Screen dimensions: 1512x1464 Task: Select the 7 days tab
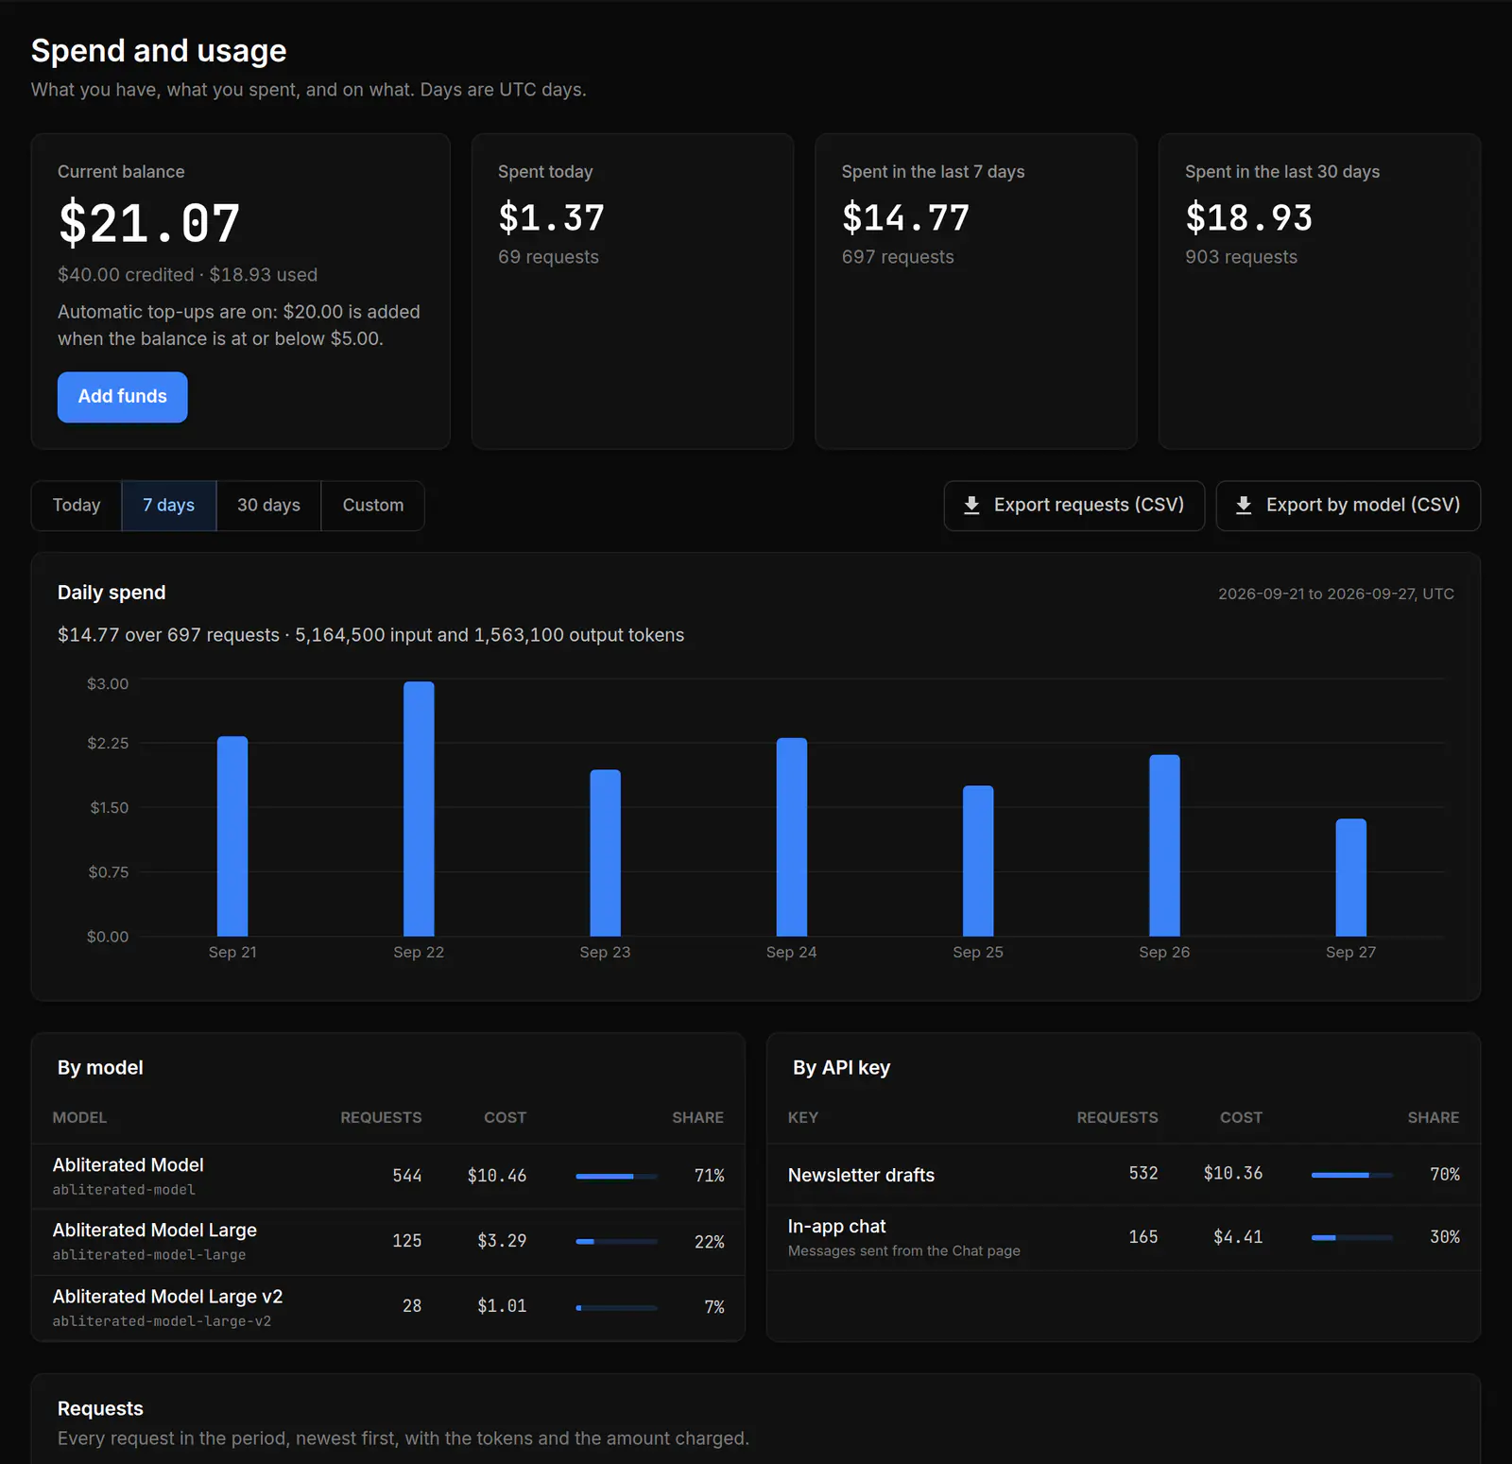coord(169,506)
